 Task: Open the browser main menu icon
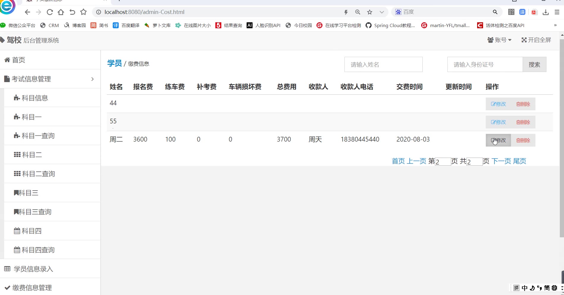tap(557, 12)
